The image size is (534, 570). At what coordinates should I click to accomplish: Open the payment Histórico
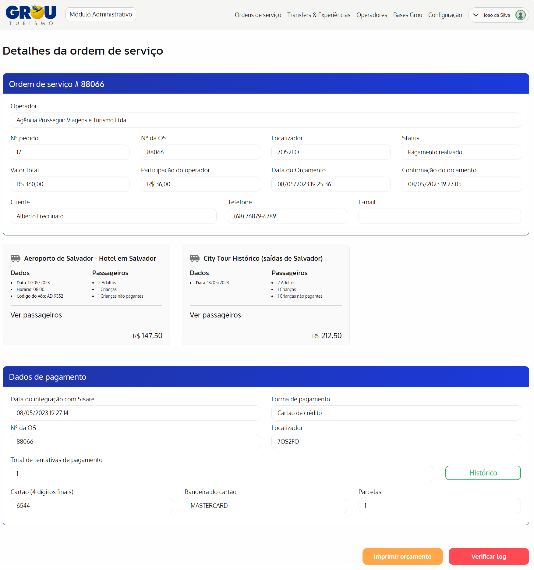click(x=483, y=473)
